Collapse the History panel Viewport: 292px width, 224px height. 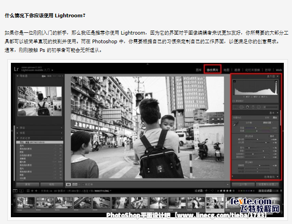[18, 138]
